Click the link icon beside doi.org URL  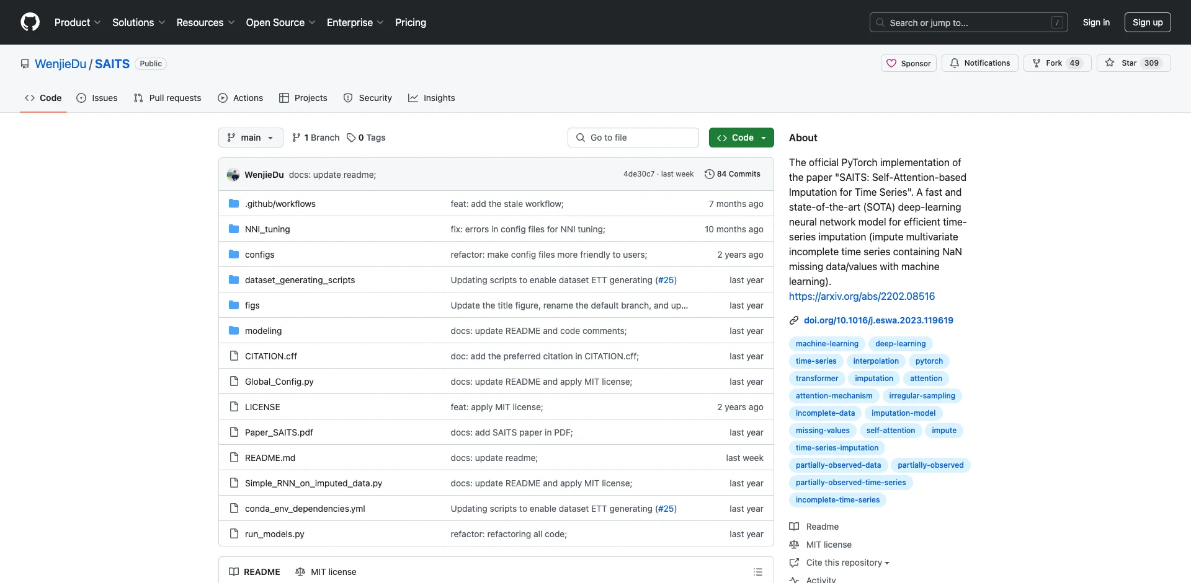794,320
